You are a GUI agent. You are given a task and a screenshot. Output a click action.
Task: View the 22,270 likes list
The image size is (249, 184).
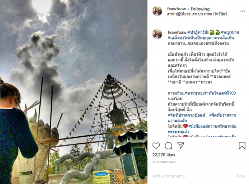pyautogui.click(x=164, y=155)
